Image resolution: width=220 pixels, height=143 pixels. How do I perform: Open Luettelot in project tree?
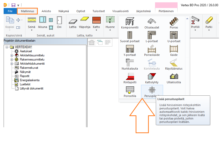pos(25,84)
